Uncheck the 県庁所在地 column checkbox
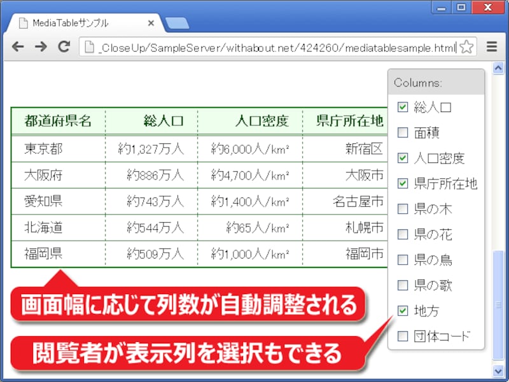Viewport: 509px width, 382px height. click(403, 183)
